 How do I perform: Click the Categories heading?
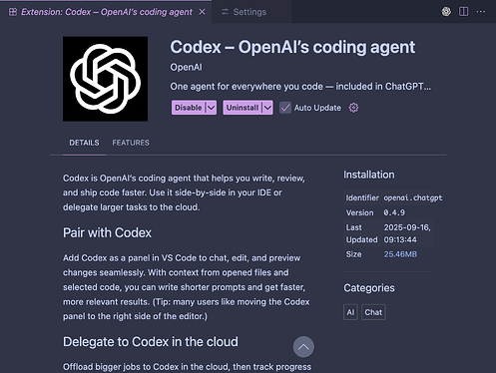pyautogui.click(x=369, y=288)
